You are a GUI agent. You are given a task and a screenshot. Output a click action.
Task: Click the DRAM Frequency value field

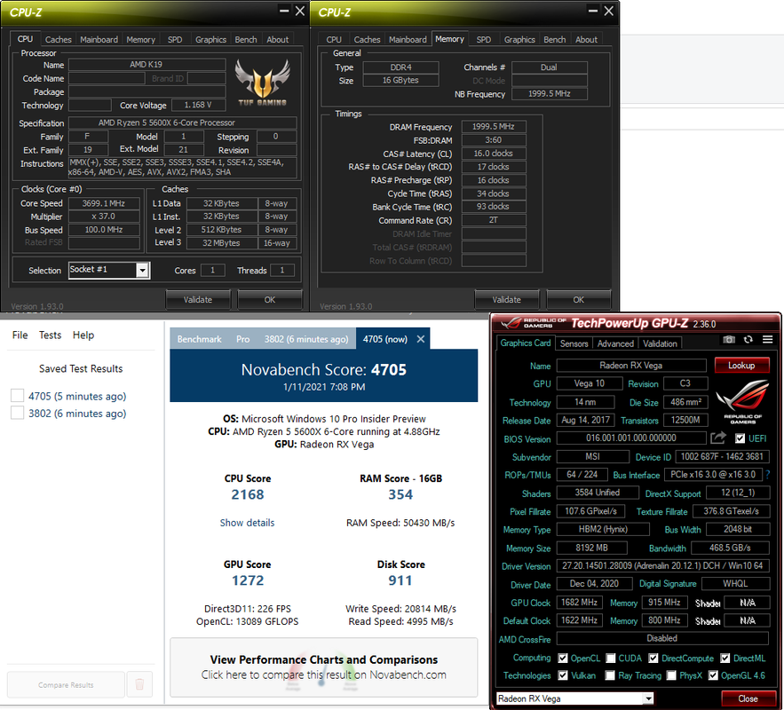pyautogui.click(x=493, y=127)
